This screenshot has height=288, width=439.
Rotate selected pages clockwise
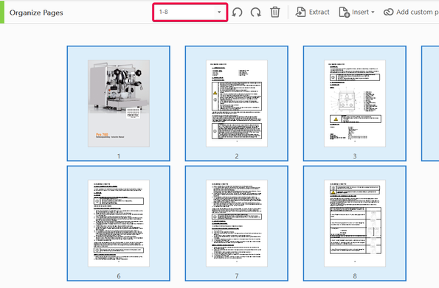(256, 13)
